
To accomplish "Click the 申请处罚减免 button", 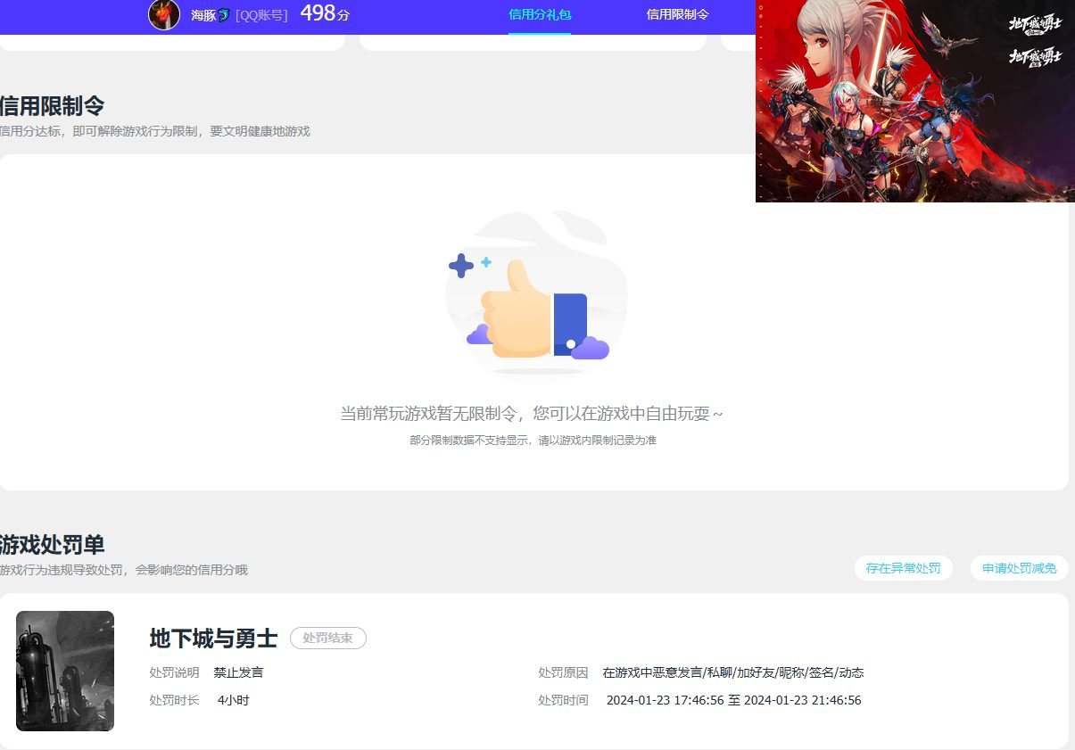I will [1019, 568].
